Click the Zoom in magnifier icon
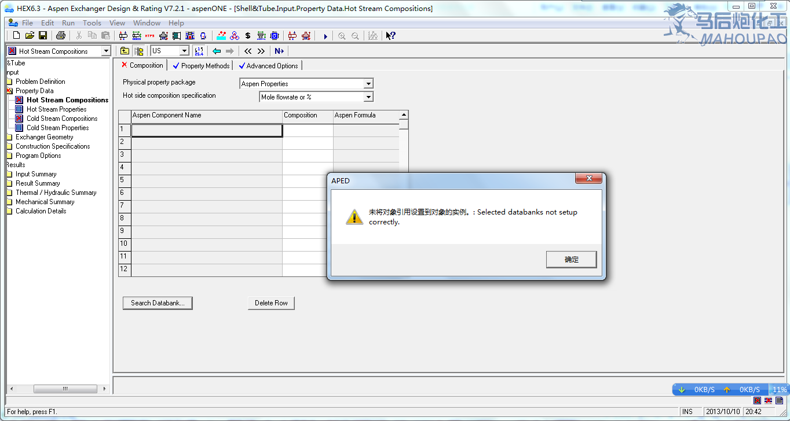 tap(342, 36)
